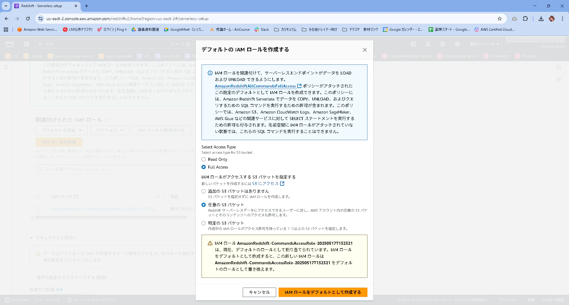Open the Google カレンダー bookmark

[x=403, y=30]
